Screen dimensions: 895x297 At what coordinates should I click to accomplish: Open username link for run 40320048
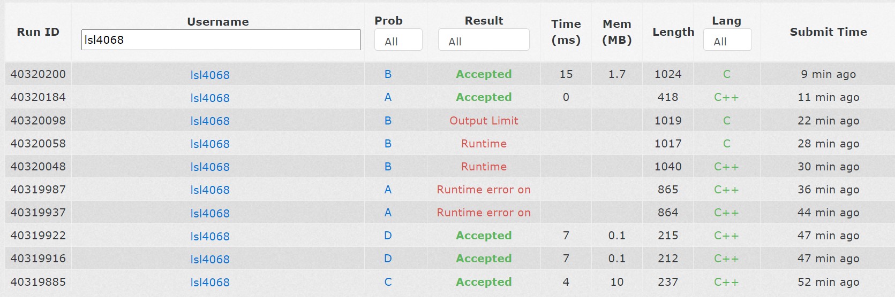point(210,167)
